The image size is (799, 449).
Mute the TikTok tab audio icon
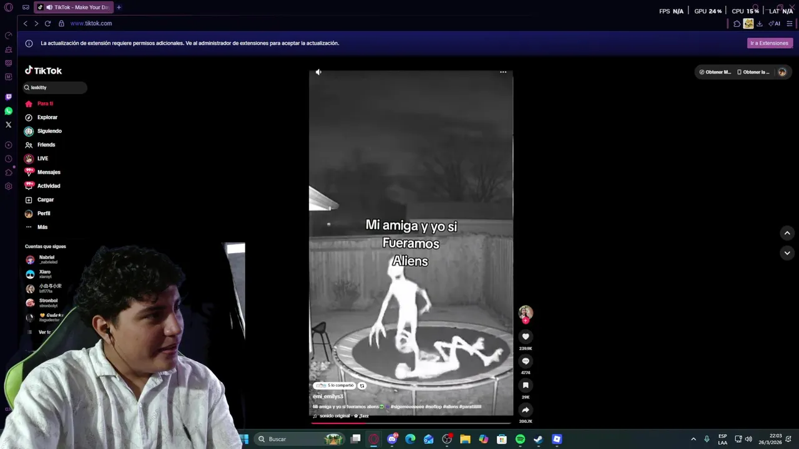(49, 7)
